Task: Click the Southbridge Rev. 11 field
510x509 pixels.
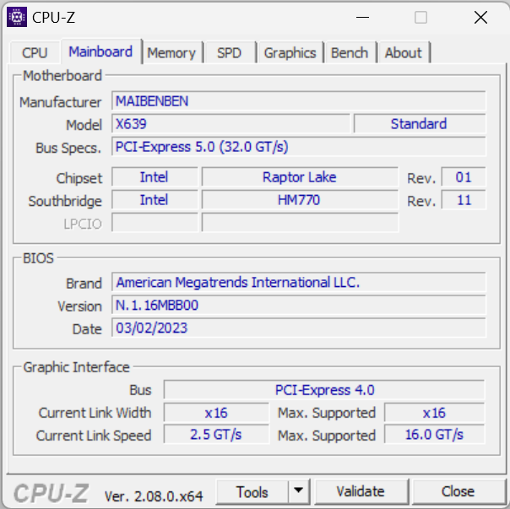Action: tap(464, 200)
